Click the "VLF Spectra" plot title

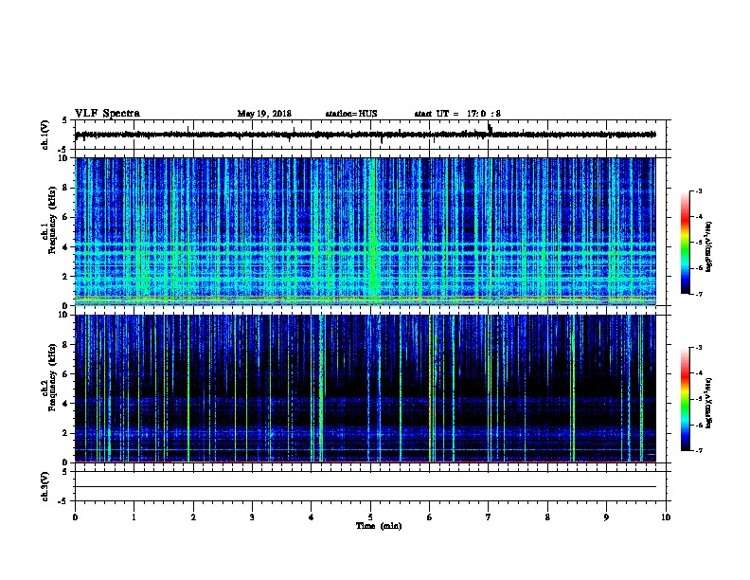click(x=107, y=114)
